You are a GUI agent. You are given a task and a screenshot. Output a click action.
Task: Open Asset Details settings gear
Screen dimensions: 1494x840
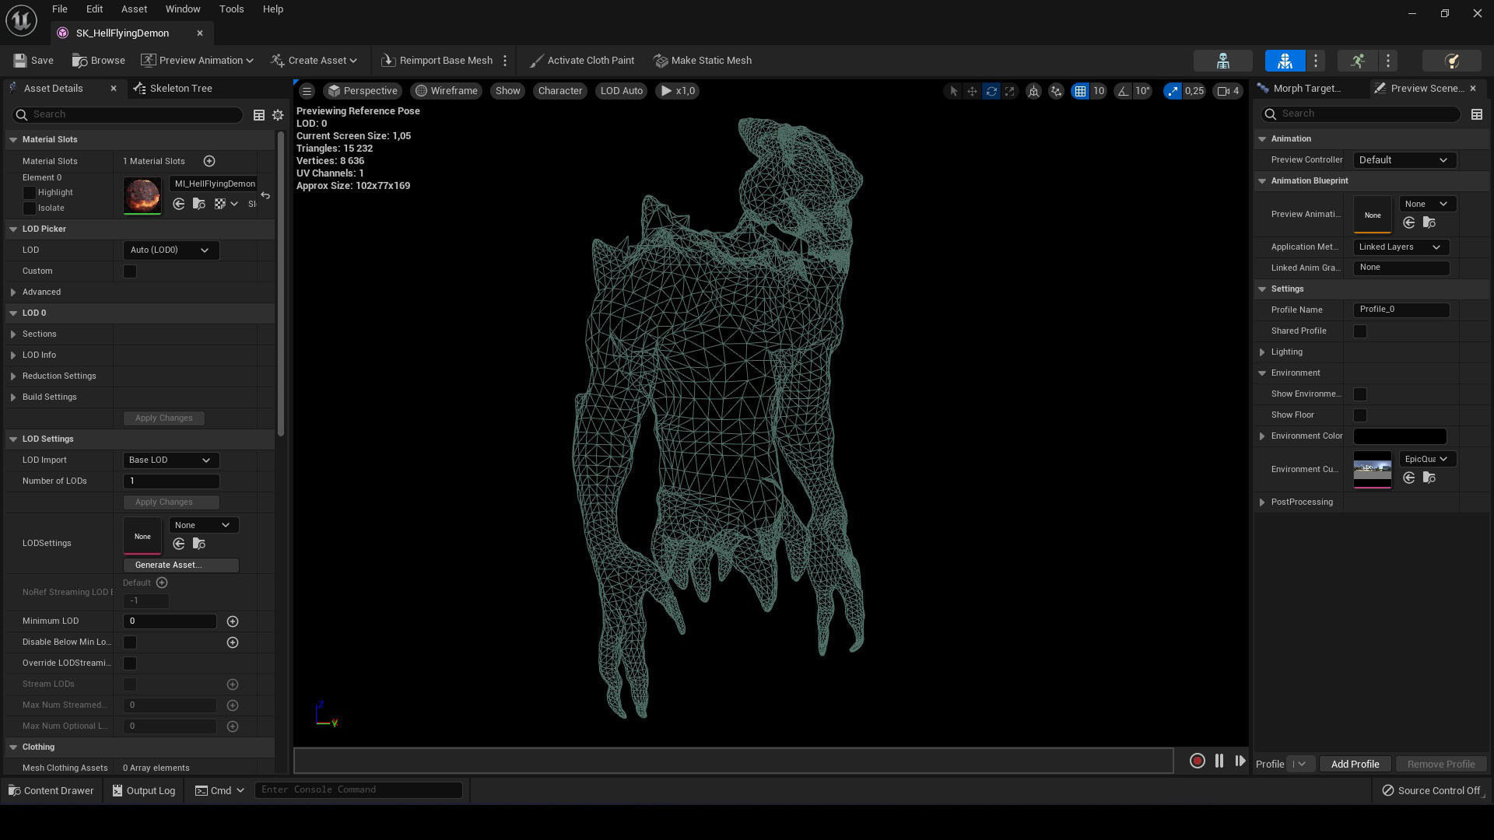(278, 115)
